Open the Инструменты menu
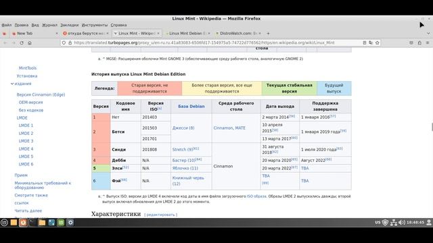 [x=95, y=25]
